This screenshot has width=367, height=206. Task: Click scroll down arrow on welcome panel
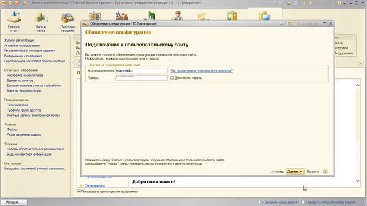click(x=357, y=181)
